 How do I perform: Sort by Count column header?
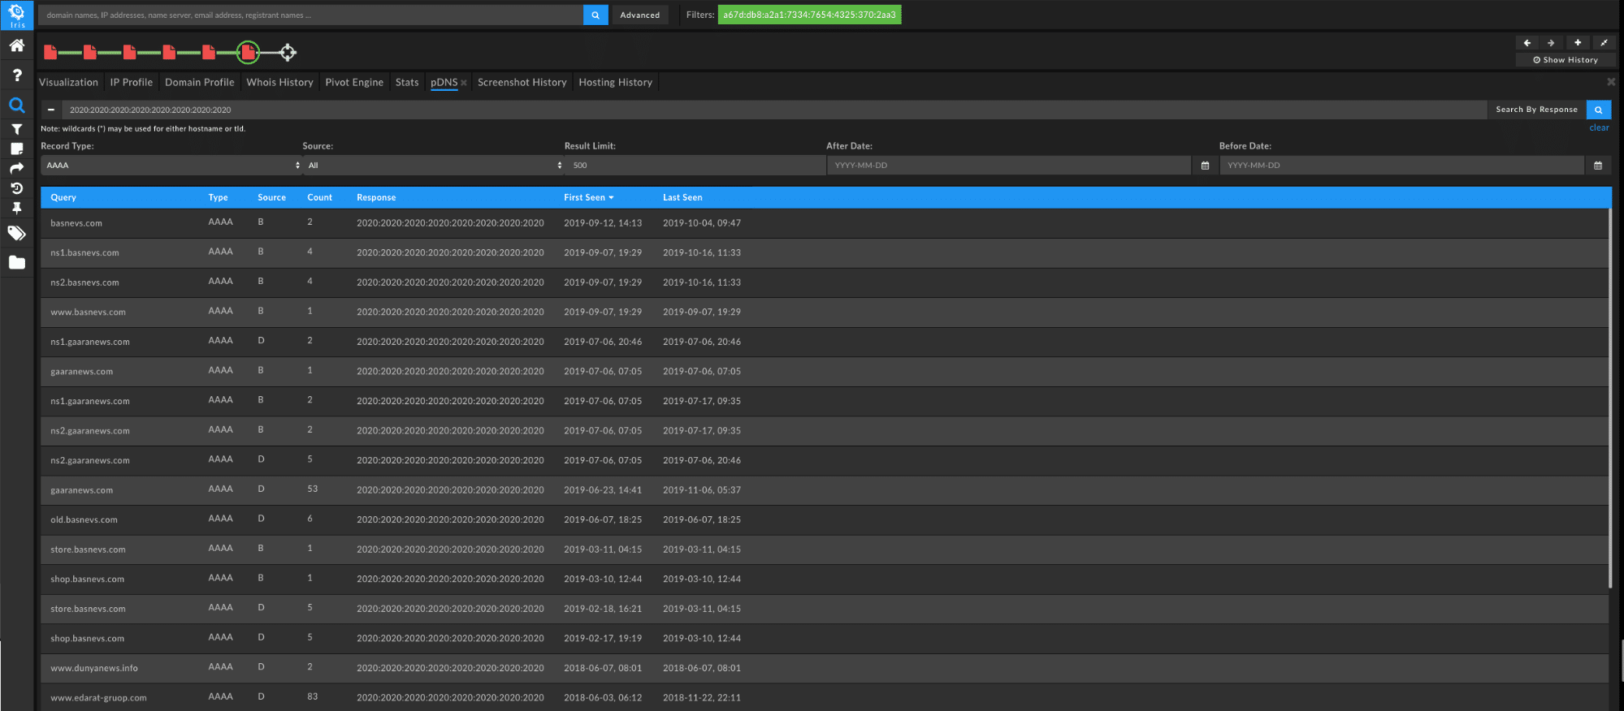(x=319, y=197)
